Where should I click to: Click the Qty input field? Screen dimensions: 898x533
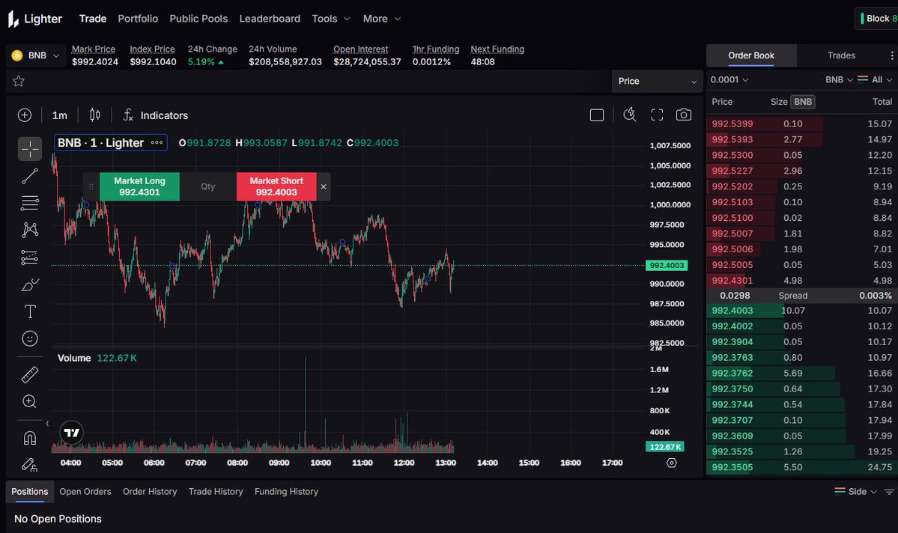tap(207, 186)
